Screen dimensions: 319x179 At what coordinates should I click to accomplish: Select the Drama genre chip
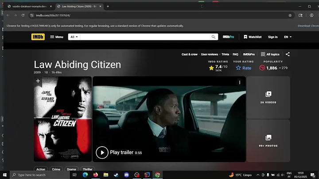pyautogui.click(x=71, y=169)
